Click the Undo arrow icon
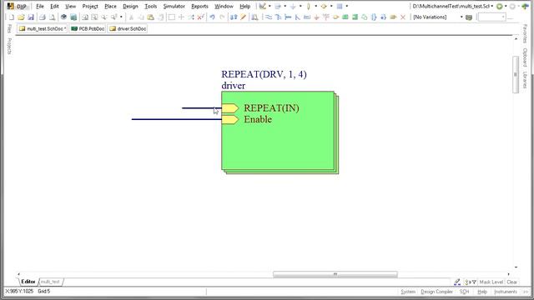The image size is (534, 300). pos(212,17)
